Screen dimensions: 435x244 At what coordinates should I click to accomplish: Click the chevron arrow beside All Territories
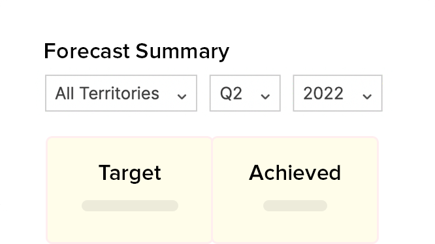click(182, 96)
